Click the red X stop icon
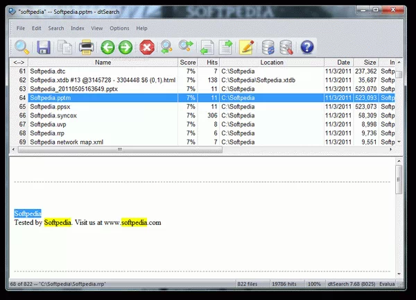The image size is (416, 300). (x=146, y=47)
